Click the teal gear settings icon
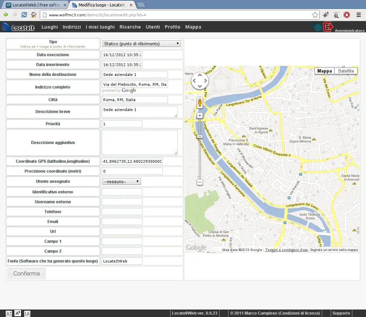 coord(317,27)
